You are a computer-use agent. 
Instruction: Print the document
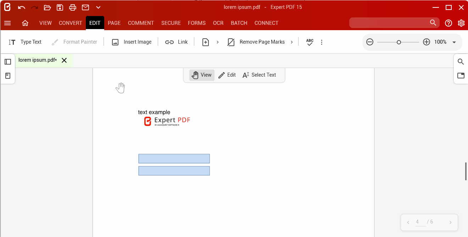click(x=73, y=7)
